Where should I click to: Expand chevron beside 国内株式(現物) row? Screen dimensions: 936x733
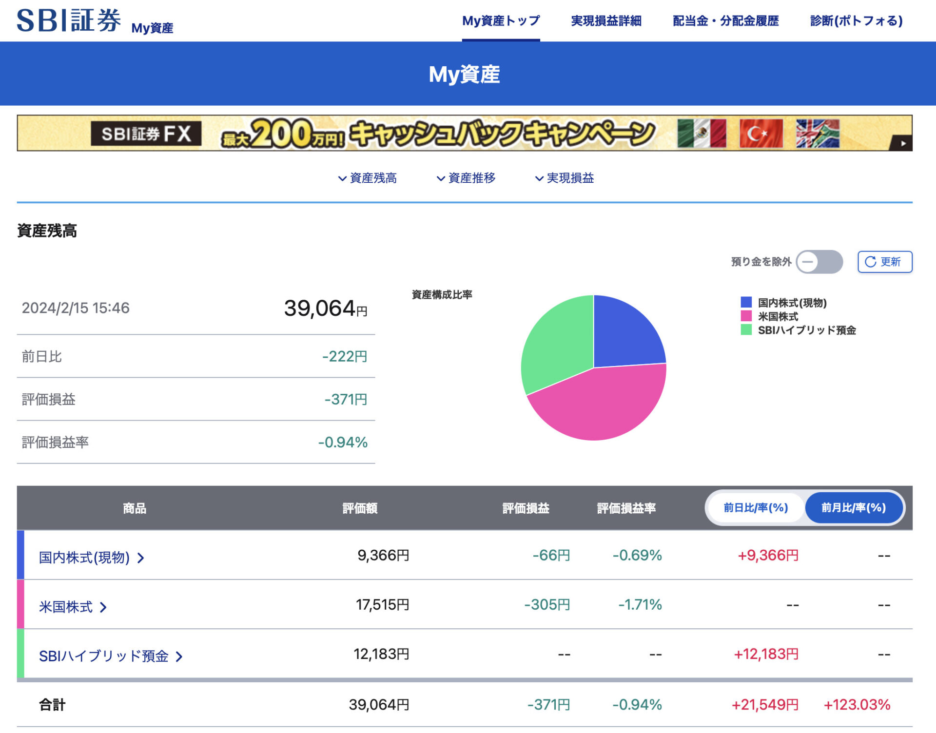[141, 558]
